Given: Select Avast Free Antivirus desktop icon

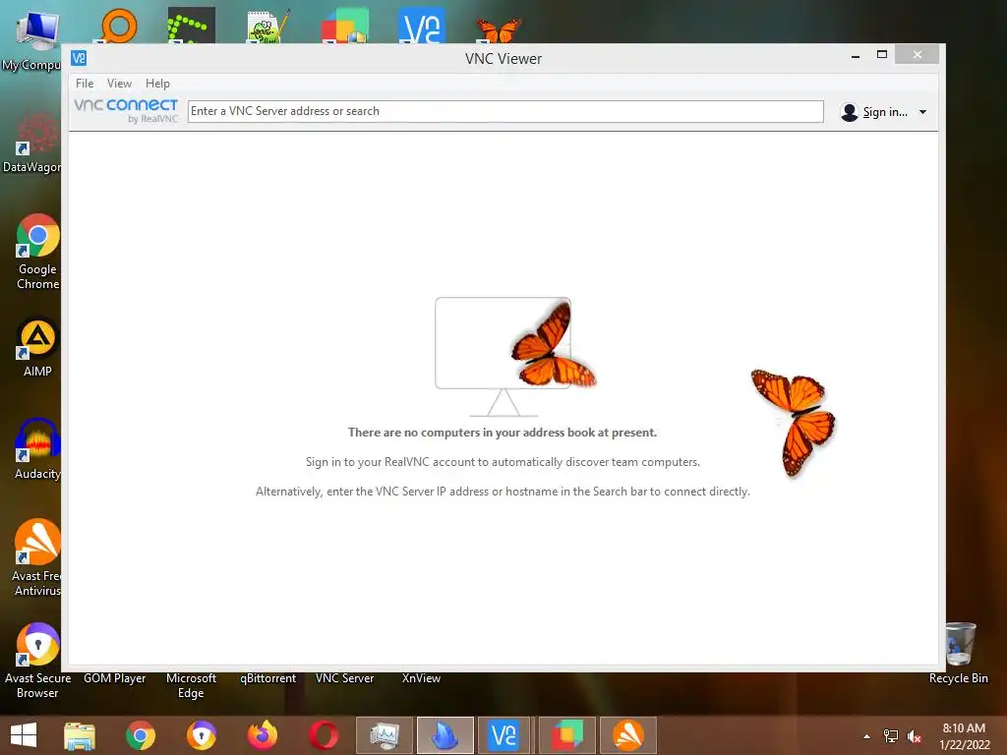Looking at the screenshot, I should [38, 557].
